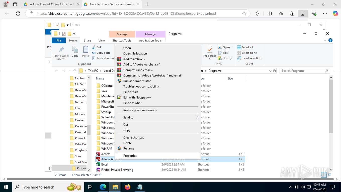Click the Cut ribbon command
The width and height of the screenshot is (341, 192).
pyautogui.click(x=97, y=47)
